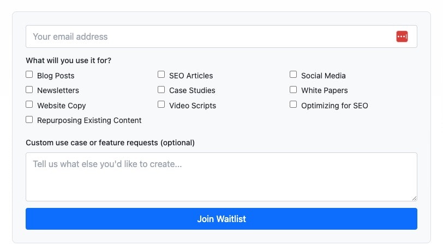Select the Newsletters checkbox
The width and height of the screenshot is (443, 252).
click(29, 90)
